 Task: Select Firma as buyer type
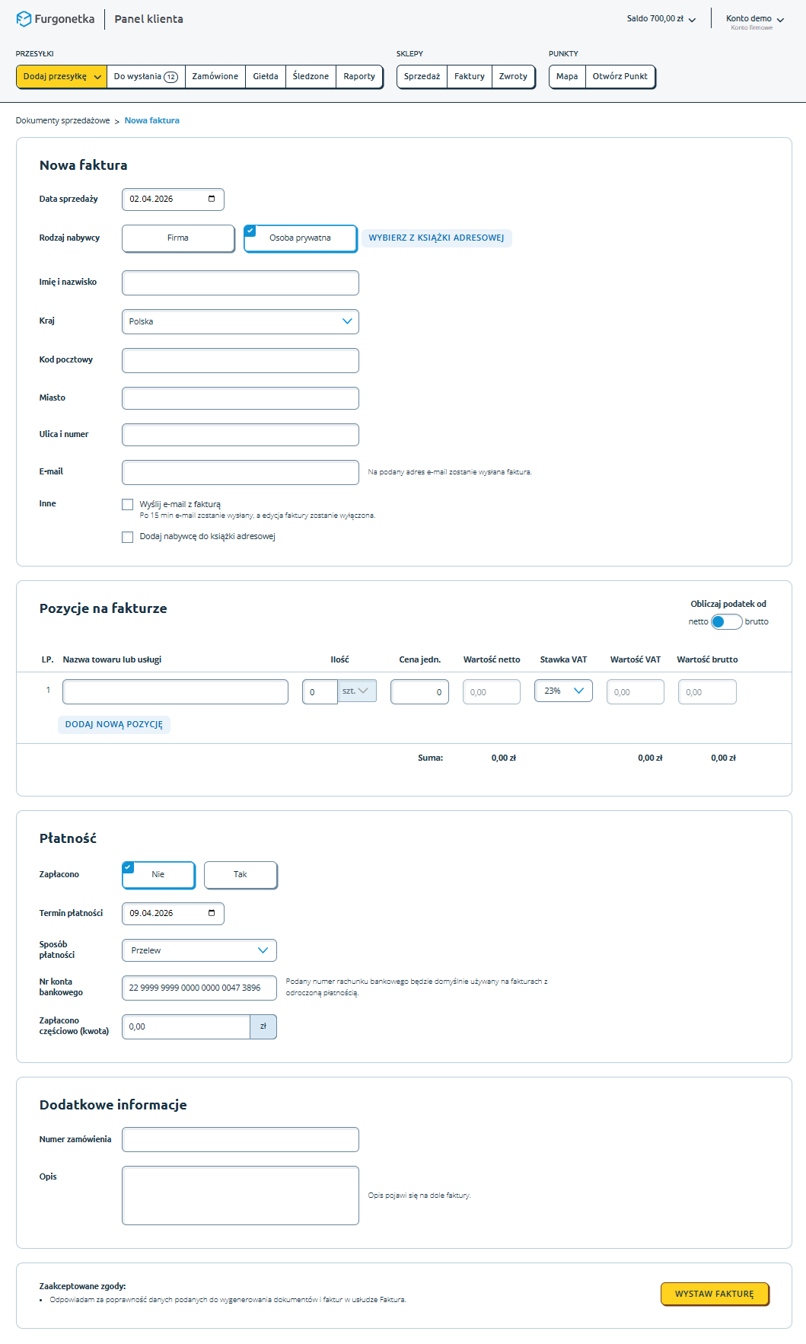178,238
